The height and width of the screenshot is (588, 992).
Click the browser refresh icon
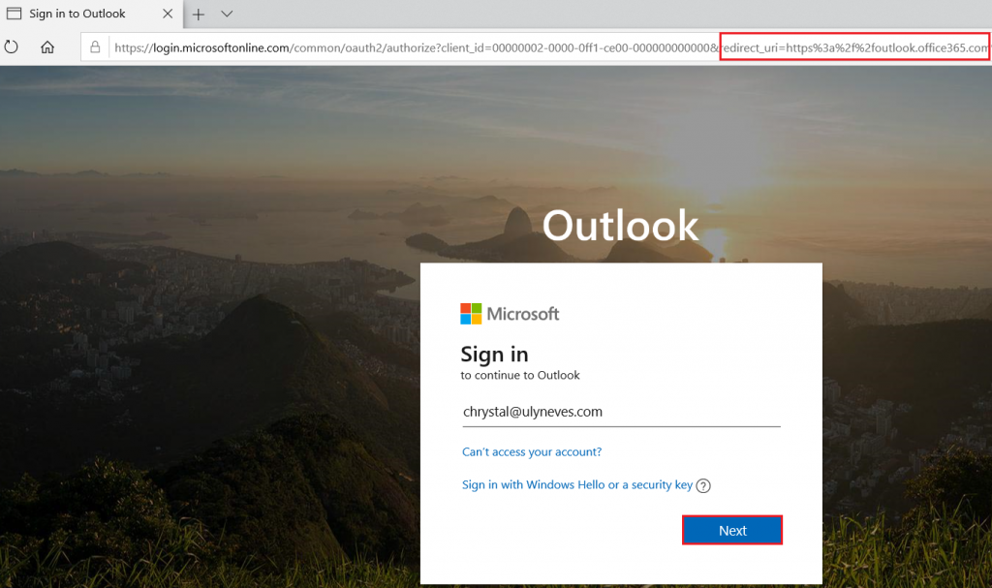tap(12, 46)
